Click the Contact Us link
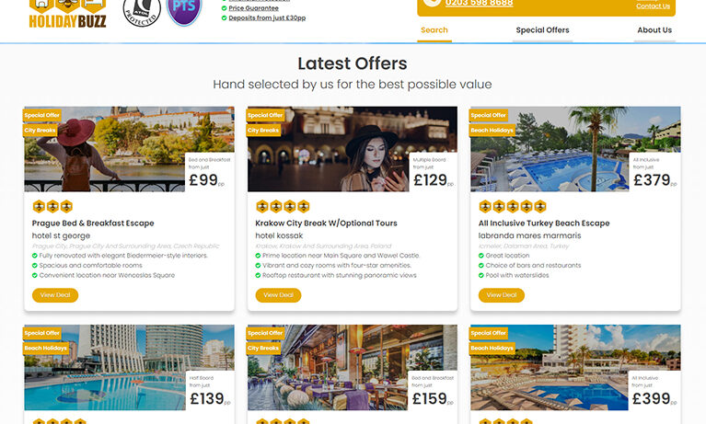 pyautogui.click(x=653, y=6)
